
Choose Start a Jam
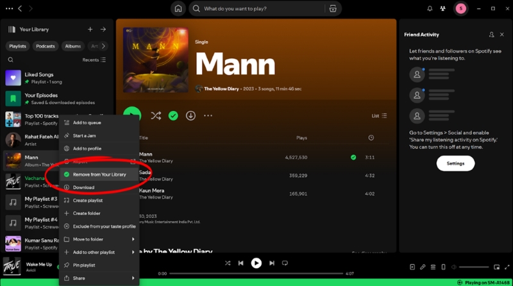(99, 135)
